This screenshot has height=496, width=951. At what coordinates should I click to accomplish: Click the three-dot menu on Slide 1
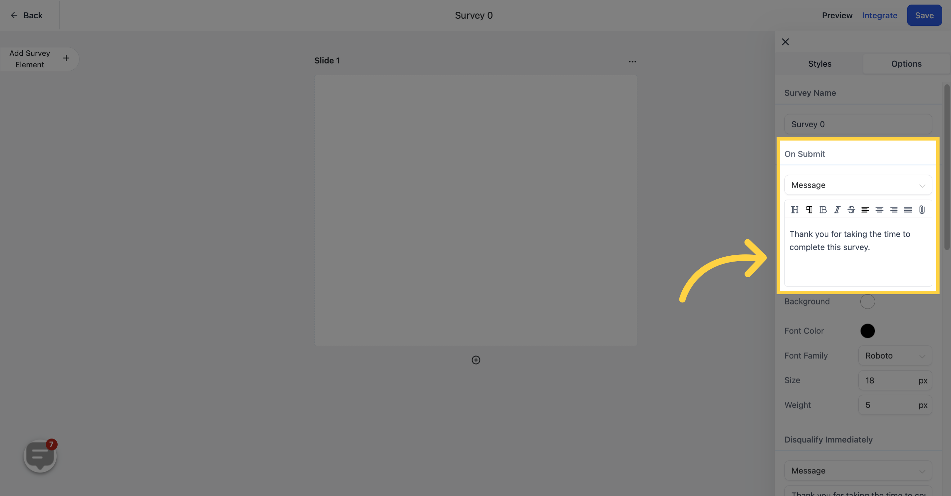632,61
